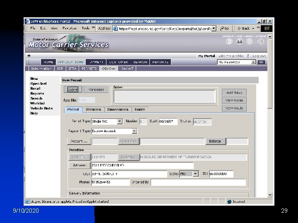Switch to the Route tab
The height and width of the screenshot is (223, 298).
pos(140,109)
